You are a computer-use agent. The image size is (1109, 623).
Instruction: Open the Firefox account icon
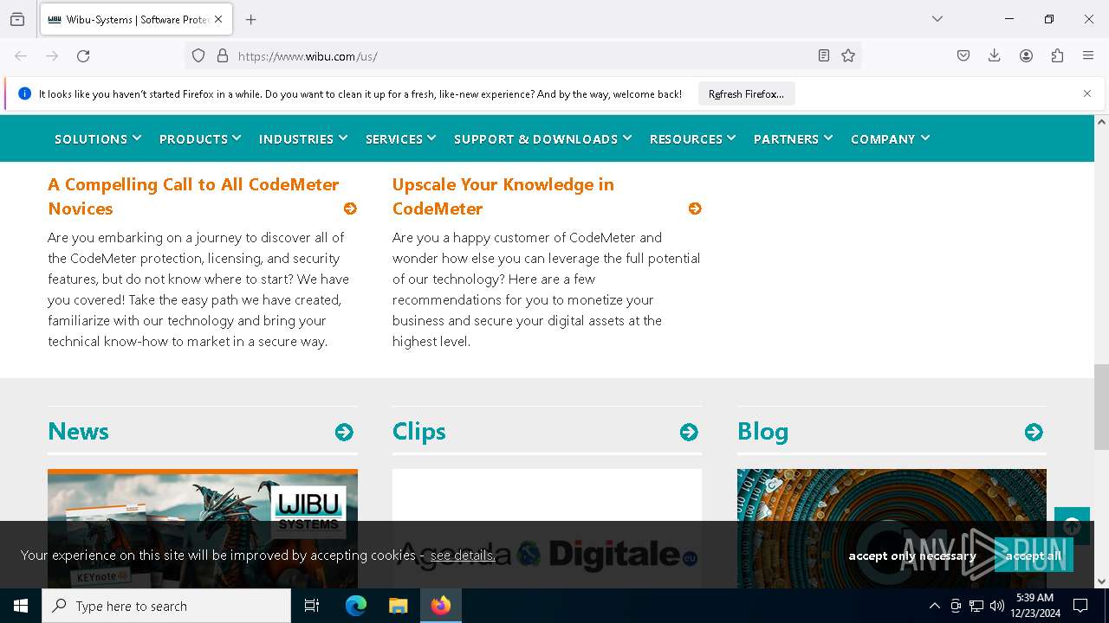(x=1026, y=56)
